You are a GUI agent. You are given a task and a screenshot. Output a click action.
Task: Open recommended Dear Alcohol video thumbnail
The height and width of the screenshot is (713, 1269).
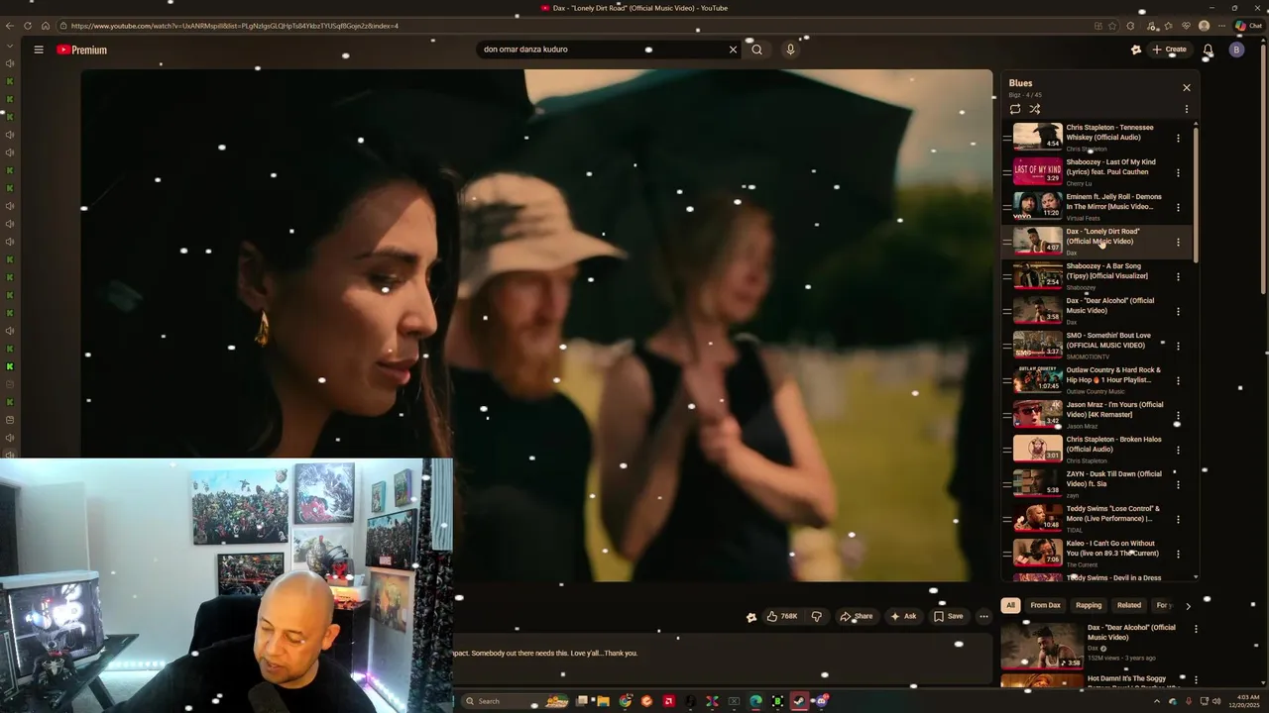click(1042, 645)
